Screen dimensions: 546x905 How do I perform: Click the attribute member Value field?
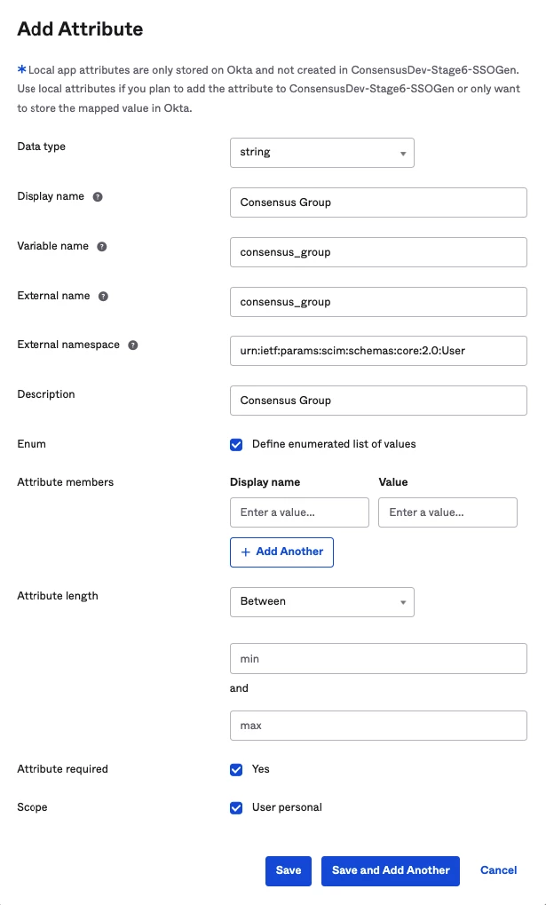447,512
